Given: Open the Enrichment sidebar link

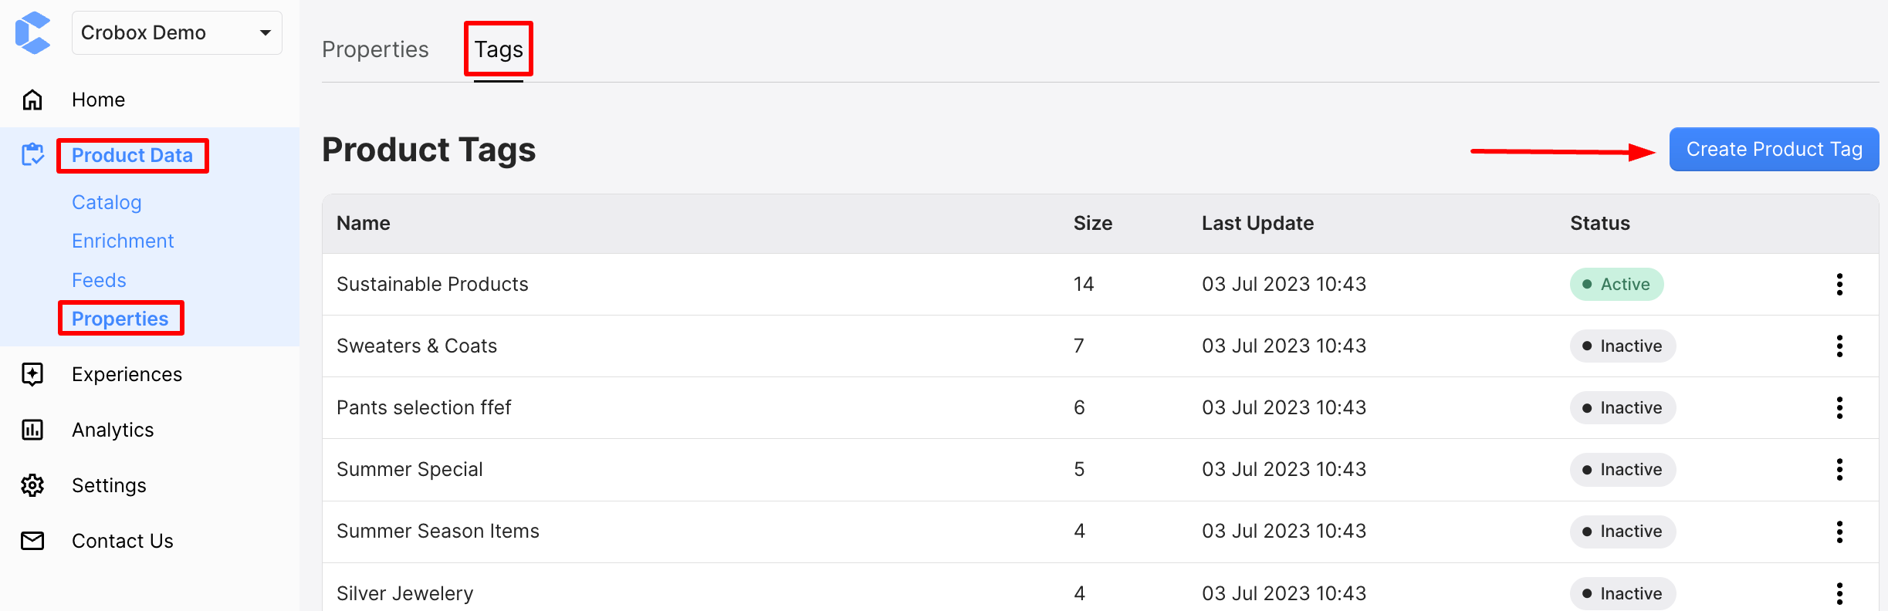Looking at the screenshot, I should click(x=123, y=241).
